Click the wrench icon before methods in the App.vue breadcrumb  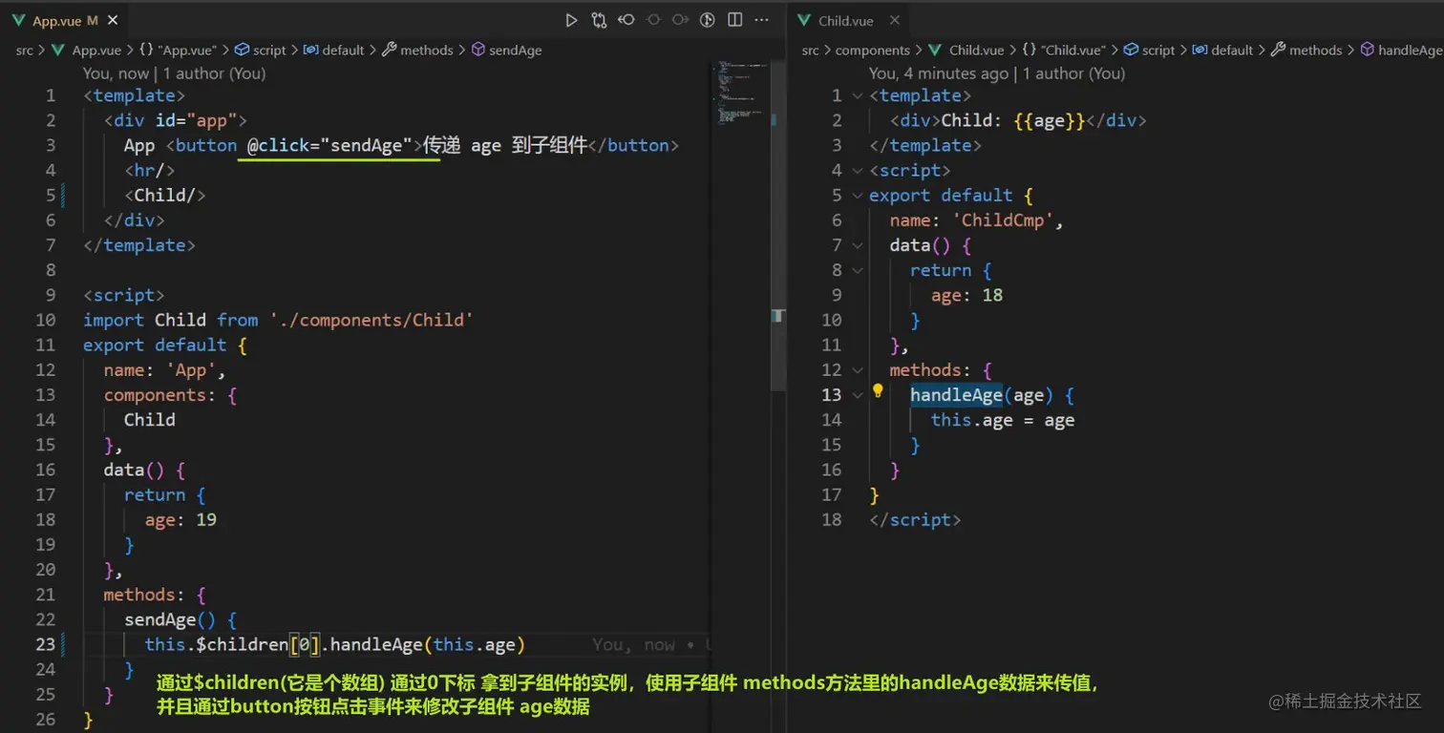coord(390,50)
